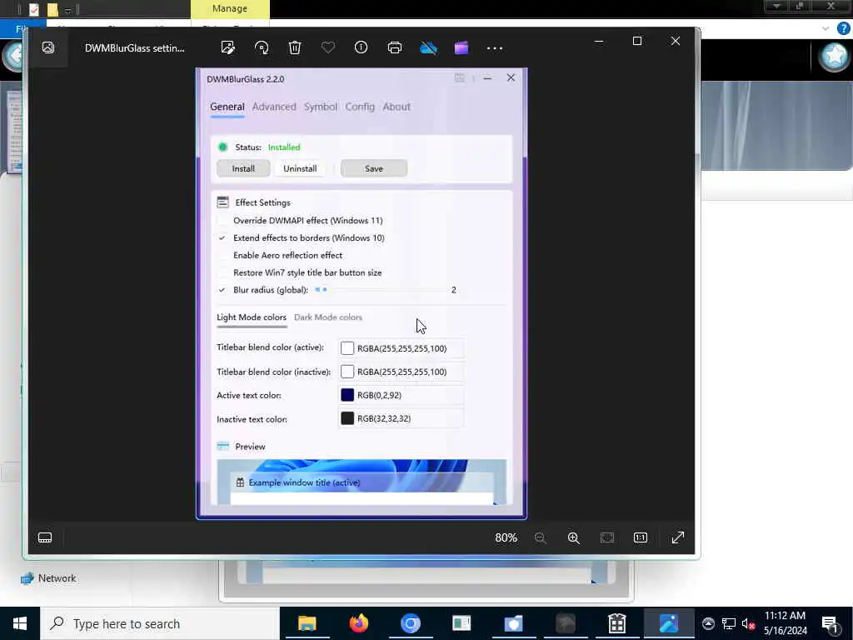Click the Manage ribbon tab in Explorer
This screenshot has height=640, width=853.
click(230, 8)
